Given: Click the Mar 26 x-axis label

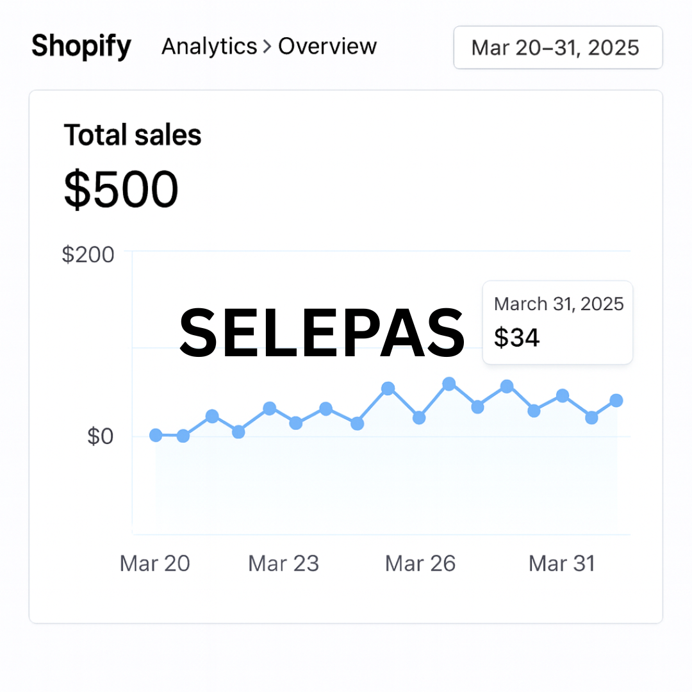Looking at the screenshot, I should pos(420,564).
